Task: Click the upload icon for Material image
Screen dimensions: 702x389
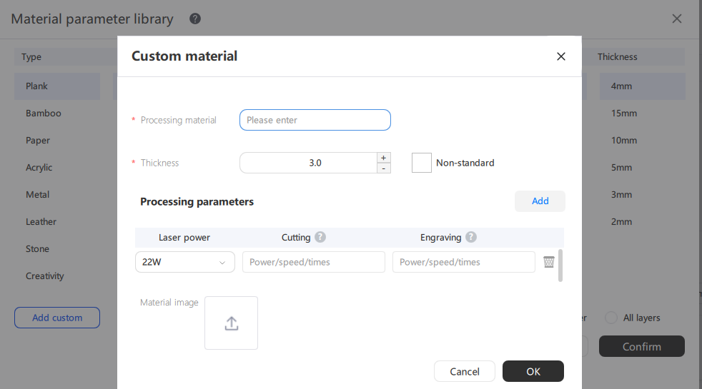Action: (x=231, y=323)
